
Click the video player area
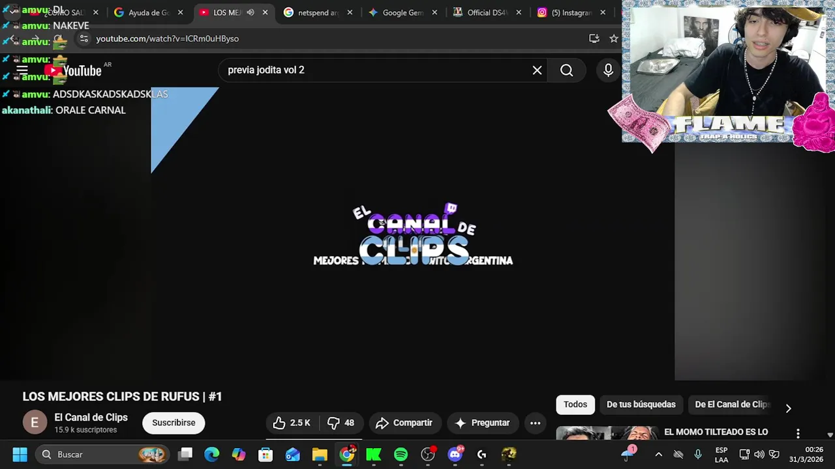click(x=413, y=234)
